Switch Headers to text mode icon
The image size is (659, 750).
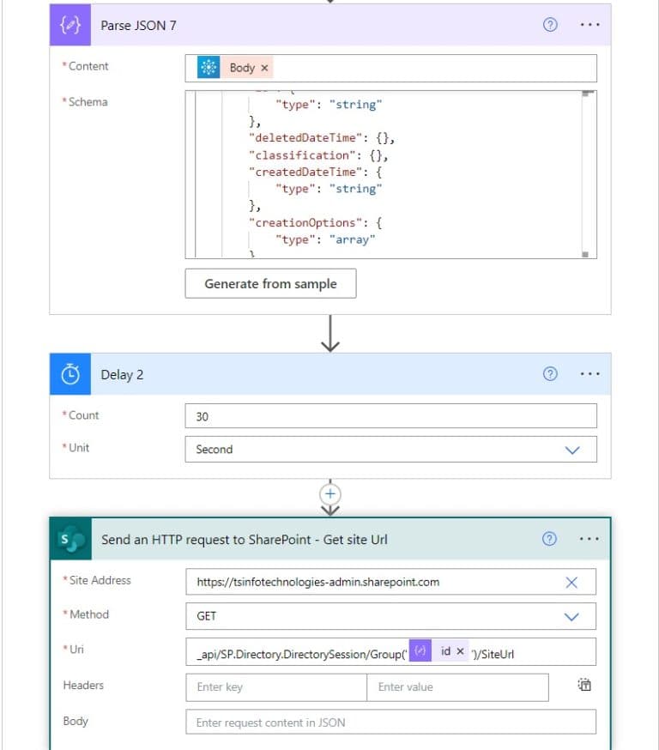tap(584, 685)
